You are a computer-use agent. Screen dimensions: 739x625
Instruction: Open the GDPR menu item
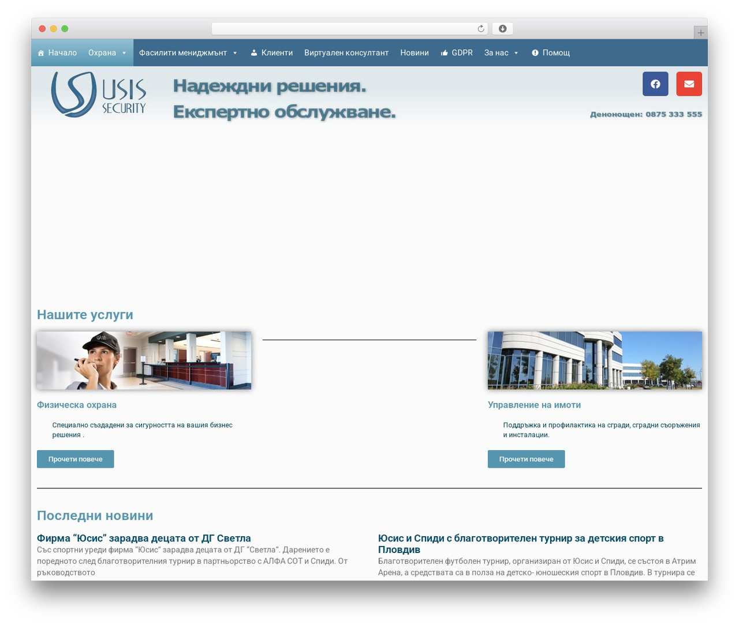click(457, 52)
